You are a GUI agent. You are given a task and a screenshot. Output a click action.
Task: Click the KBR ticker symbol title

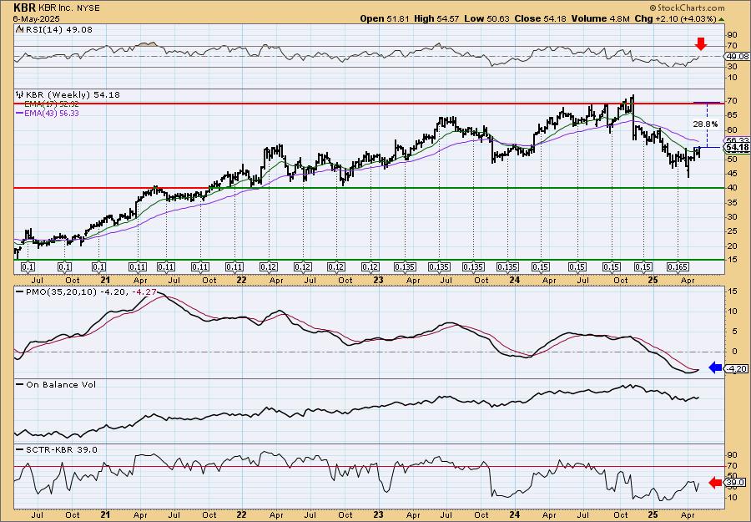(25, 8)
